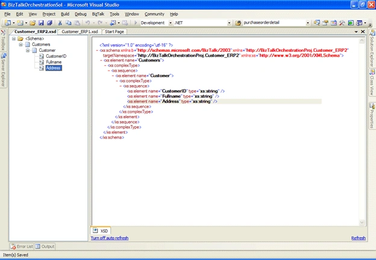Open the Debug menu

tap(81, 14)
